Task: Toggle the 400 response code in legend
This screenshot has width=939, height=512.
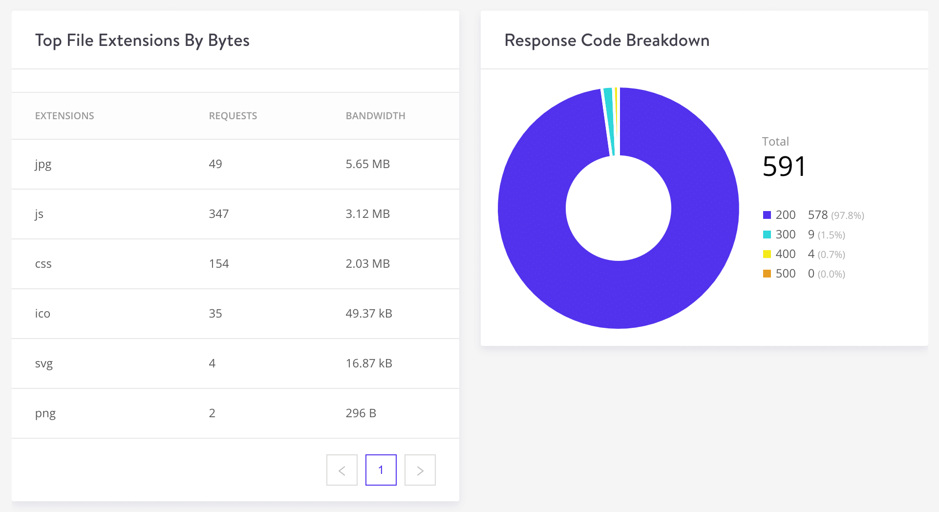Action: click(786, 254)
